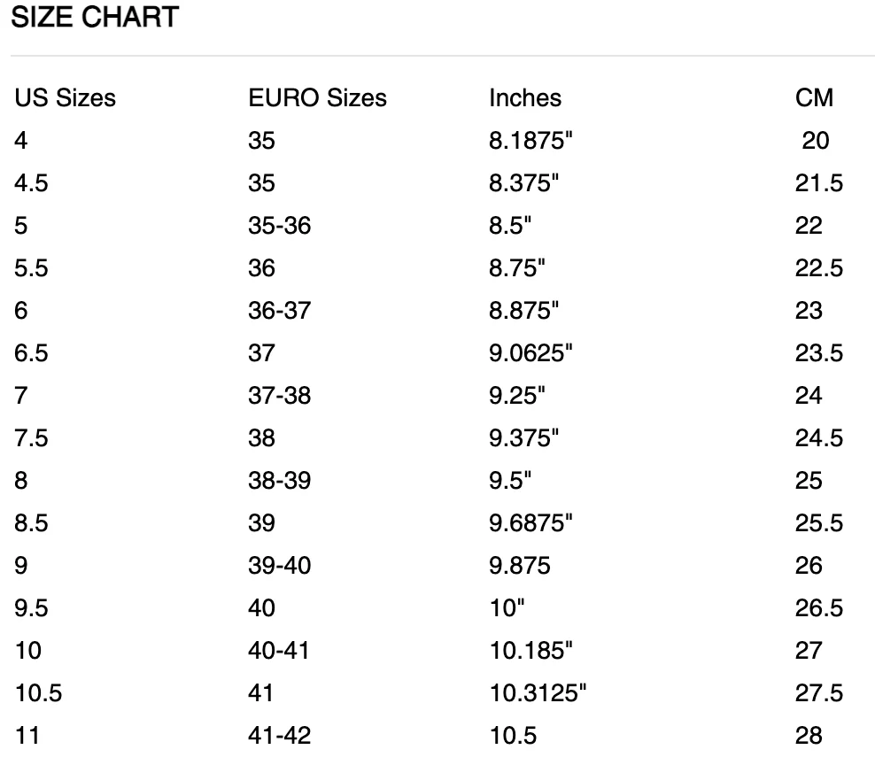The image size is (875, 765).
Task: Select EURO size 37-38 entry
Action: tap(279, 395)
